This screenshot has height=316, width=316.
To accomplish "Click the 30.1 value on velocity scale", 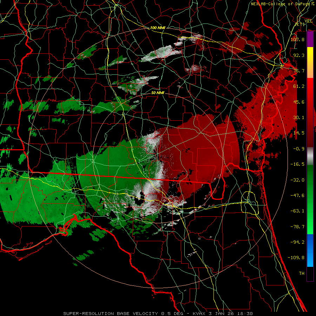I will pos(299,118).
